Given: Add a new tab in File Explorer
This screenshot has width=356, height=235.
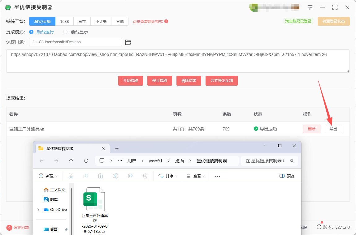Looking at the screenshot, I should point(117,149).
